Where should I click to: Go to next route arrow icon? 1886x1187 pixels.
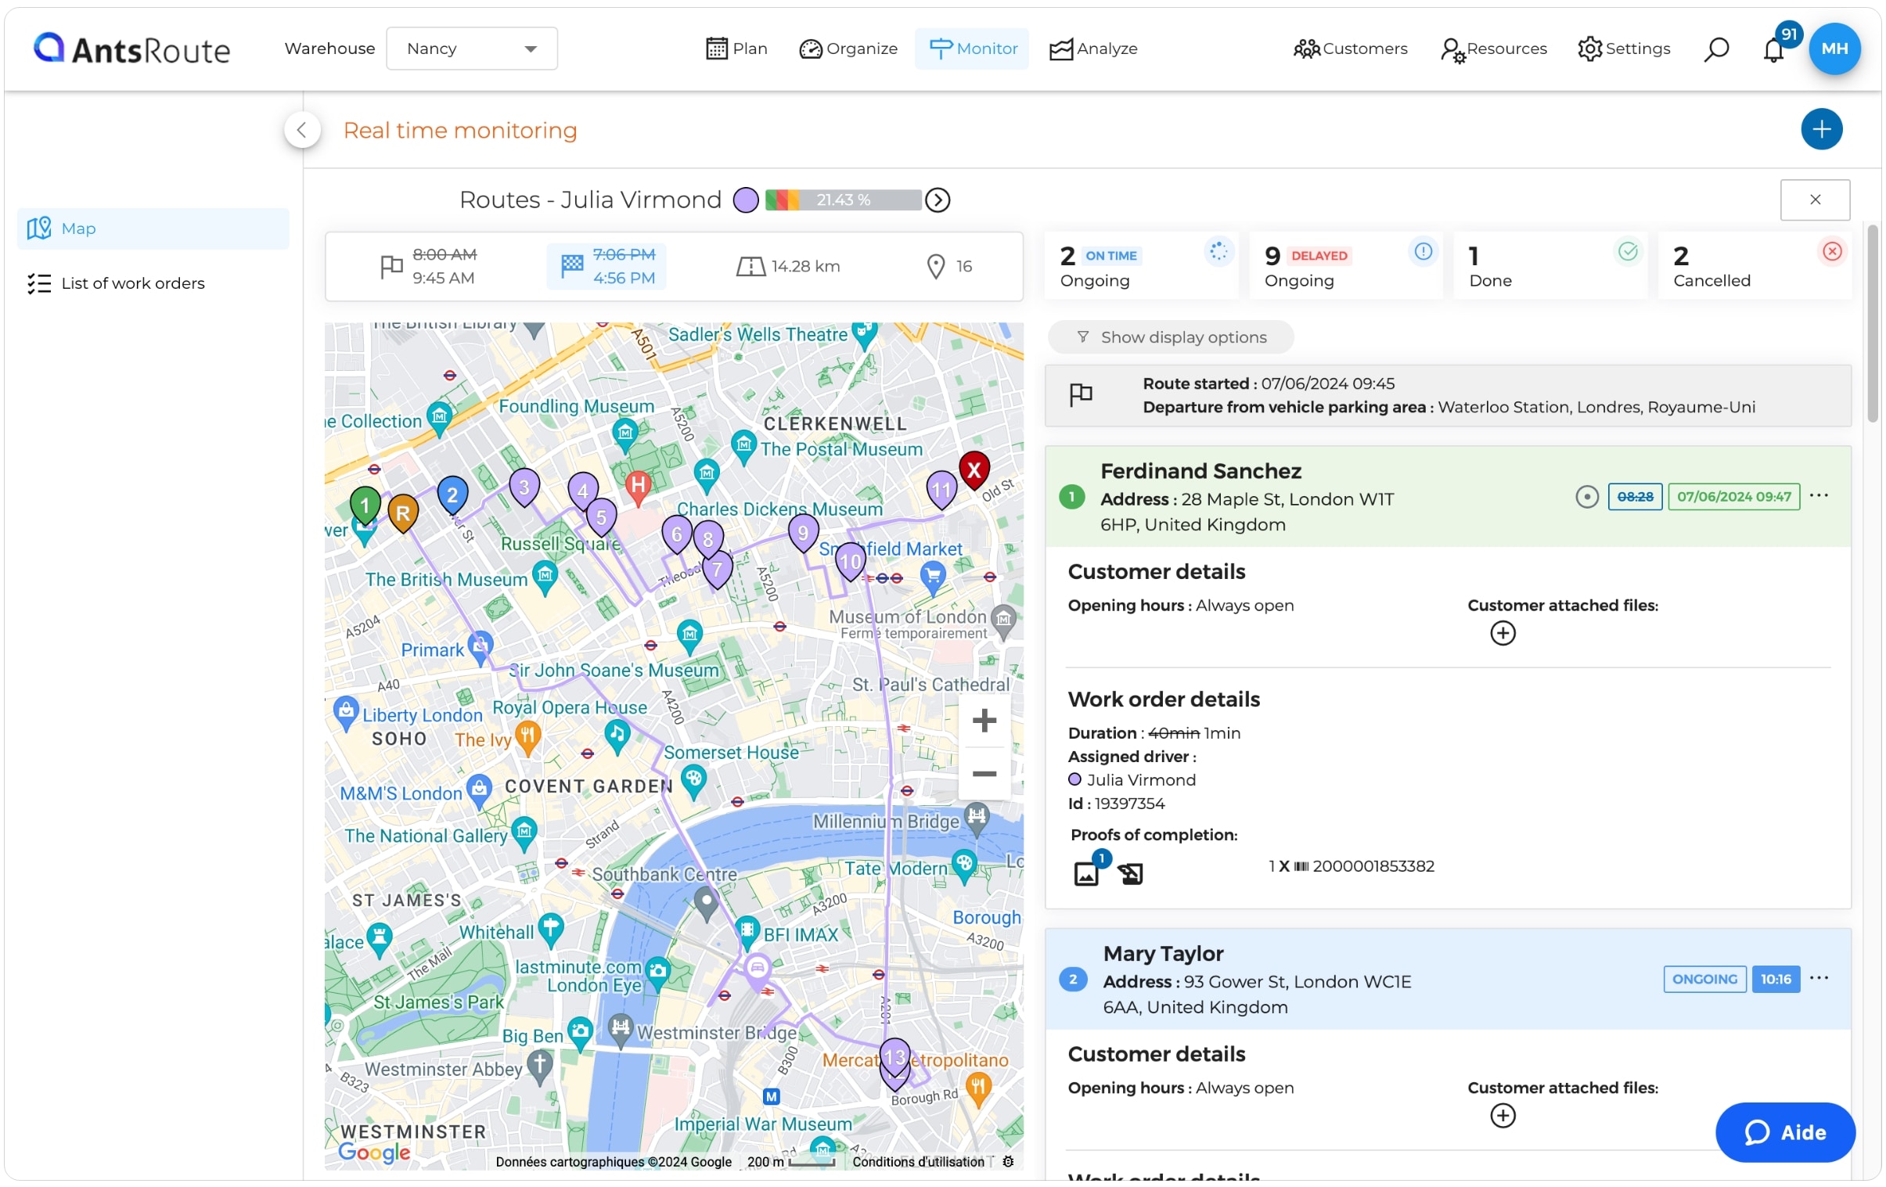pos(938,200)
